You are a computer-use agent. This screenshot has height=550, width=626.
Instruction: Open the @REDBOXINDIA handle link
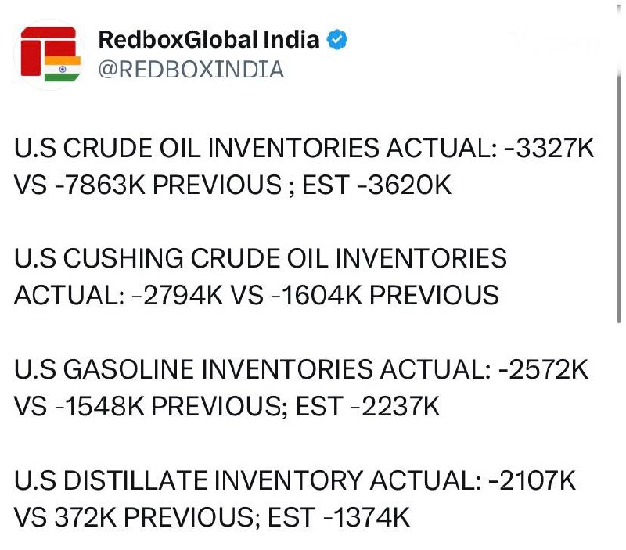pyautogui.click(x=191, y=70)
